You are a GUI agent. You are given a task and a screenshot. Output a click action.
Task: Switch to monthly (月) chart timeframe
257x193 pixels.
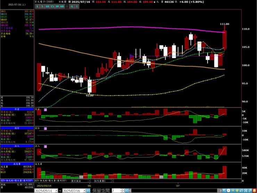pos(77,6)
